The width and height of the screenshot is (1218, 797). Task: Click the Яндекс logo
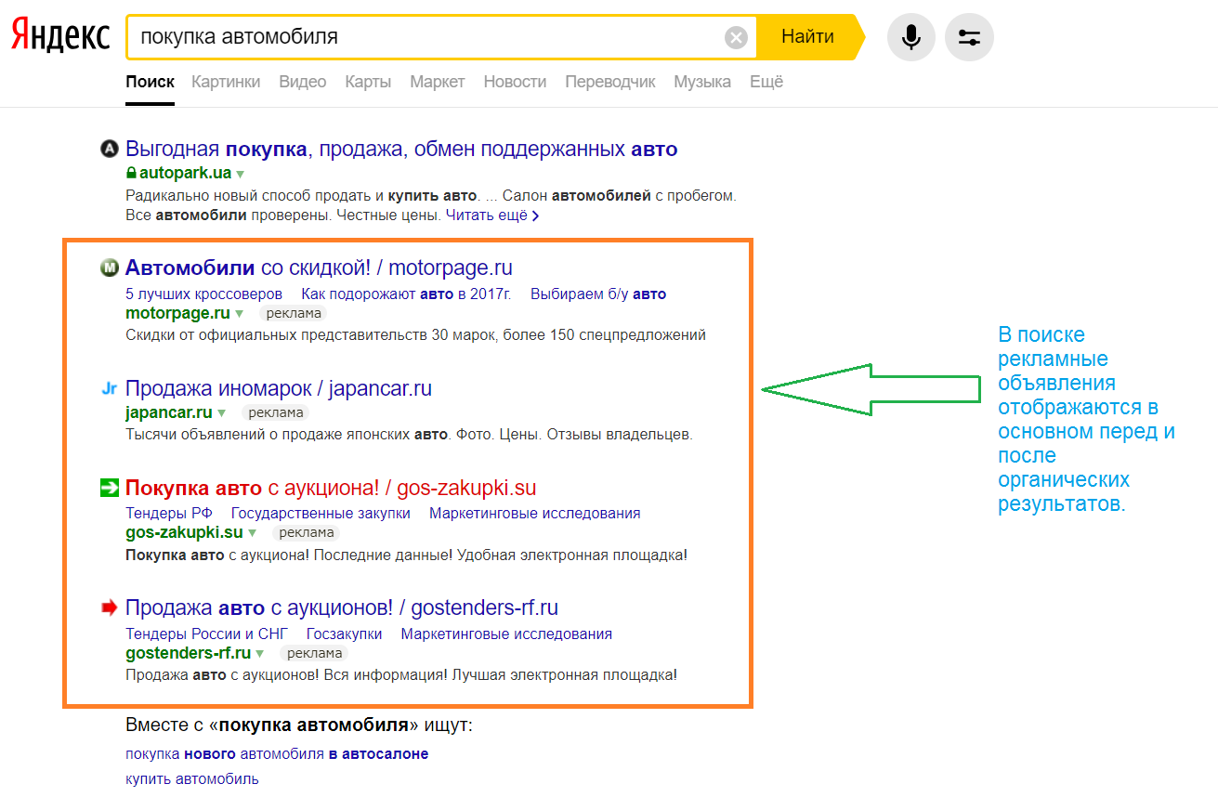click(x=60, y=37)
